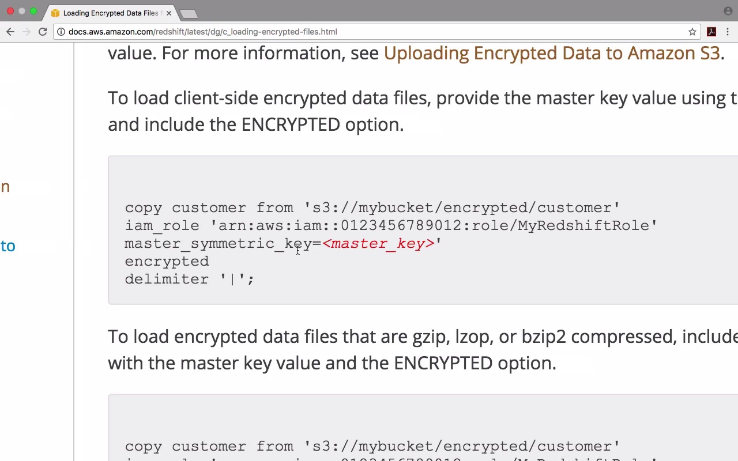Maximize the window with the green button
Viewport: 738px width, 461px height.
33,11
